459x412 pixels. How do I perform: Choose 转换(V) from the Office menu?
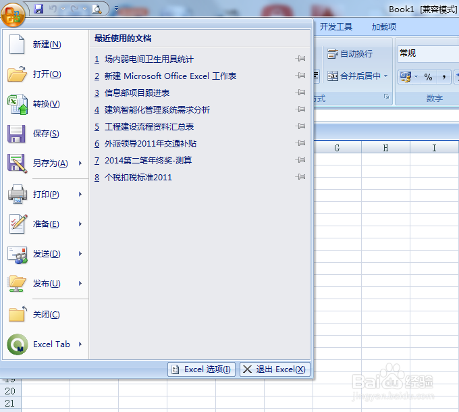(45, 104)
